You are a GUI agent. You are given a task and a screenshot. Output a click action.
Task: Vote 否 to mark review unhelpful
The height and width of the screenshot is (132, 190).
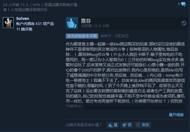coord(127,125)
